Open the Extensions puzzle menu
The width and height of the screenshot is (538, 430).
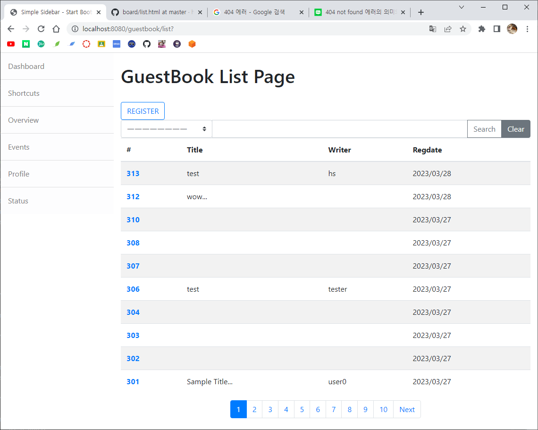coord(482,29)
